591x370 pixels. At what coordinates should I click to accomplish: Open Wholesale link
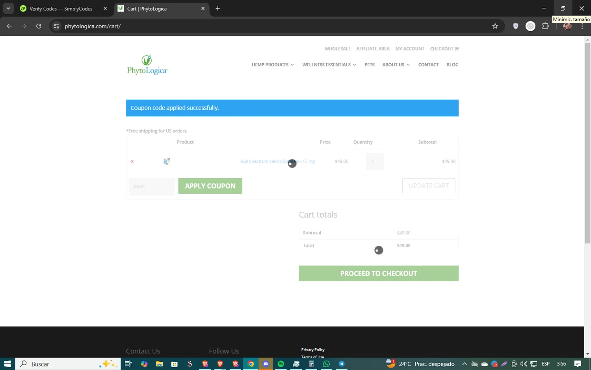click(337, 49)
